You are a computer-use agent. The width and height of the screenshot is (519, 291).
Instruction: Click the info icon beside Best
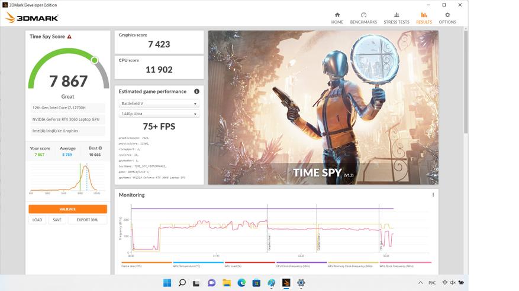pyautogui.click(x=100, y=148)
